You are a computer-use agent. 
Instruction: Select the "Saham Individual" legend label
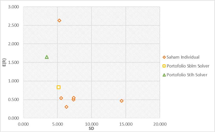[183, 57]
